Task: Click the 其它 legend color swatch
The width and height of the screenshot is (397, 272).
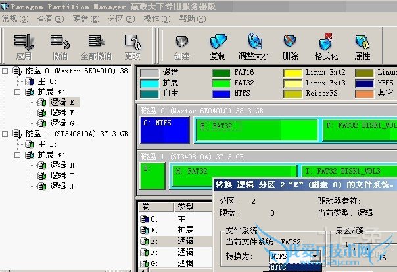Action: point(364,94)
